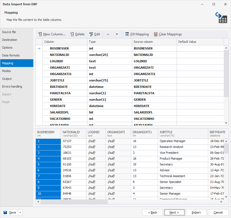
Task: Click the datetime type of BIRTHDATE
Action: pyautogui.click(x=110, y=87)
